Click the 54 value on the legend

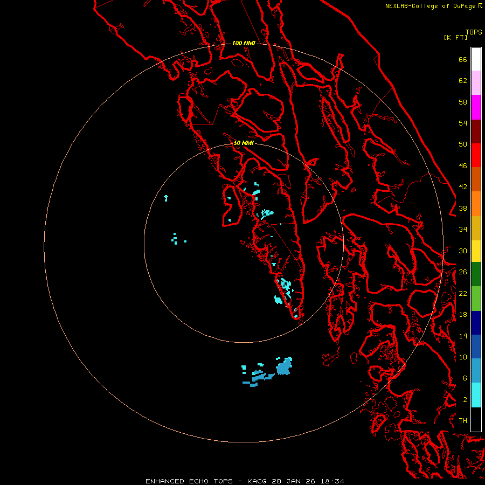pos(463,123)
